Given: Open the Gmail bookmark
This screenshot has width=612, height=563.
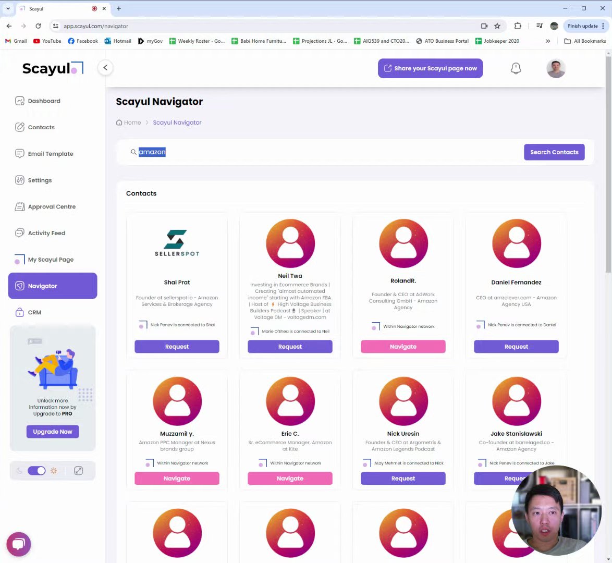Looking at the screenshot, I should 16,41.
